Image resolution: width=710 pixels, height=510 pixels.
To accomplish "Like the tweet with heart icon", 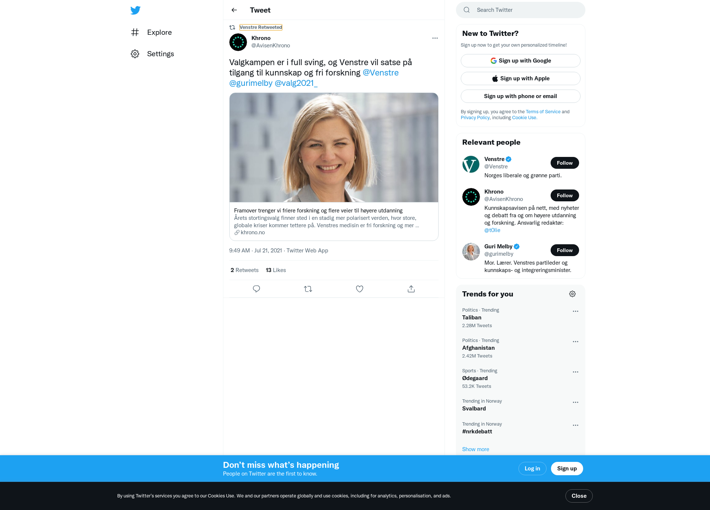I will pyautogui.click(x=359, y=289).
